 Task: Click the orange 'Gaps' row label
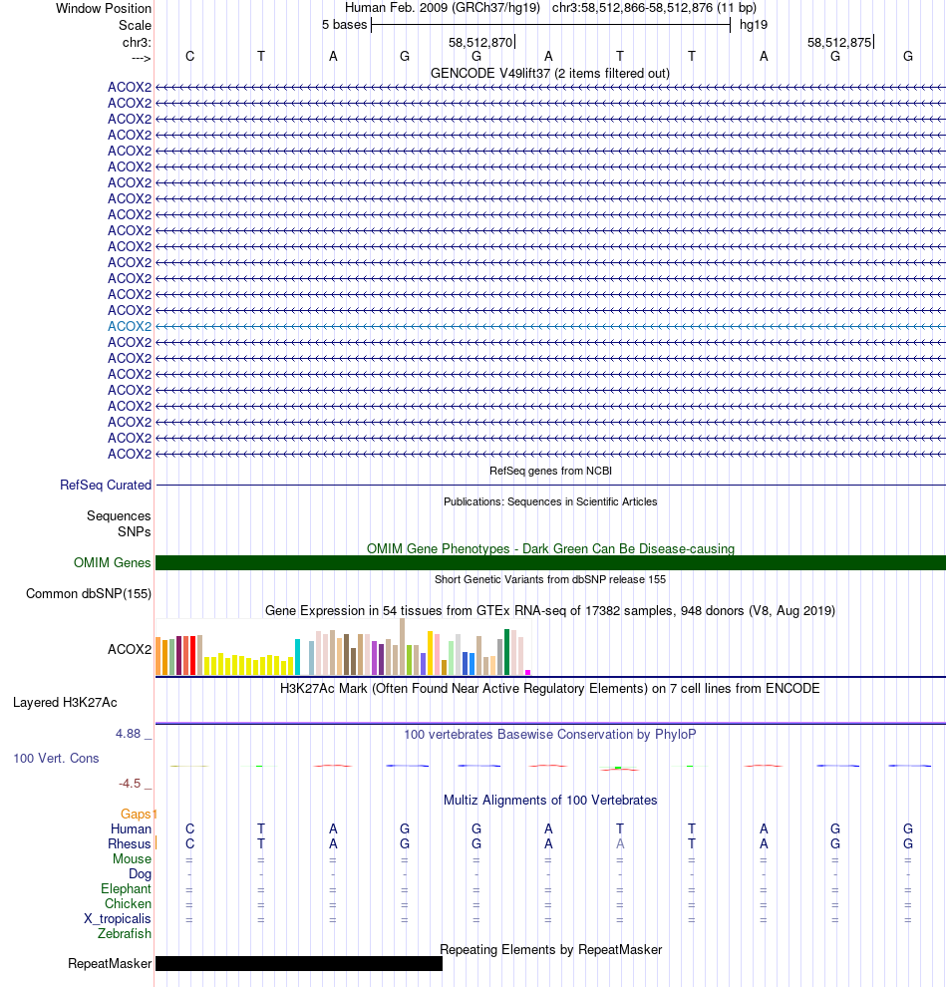[137, 814]
